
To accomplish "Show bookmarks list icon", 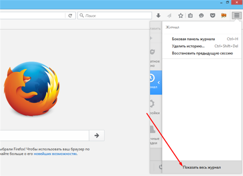I will (x=190, y=15).
